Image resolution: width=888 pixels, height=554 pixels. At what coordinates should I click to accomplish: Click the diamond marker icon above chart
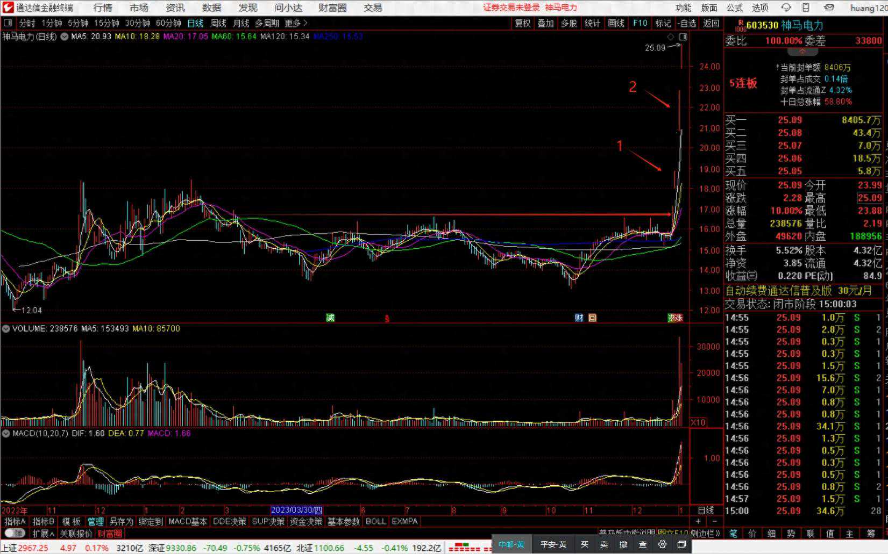670,37
